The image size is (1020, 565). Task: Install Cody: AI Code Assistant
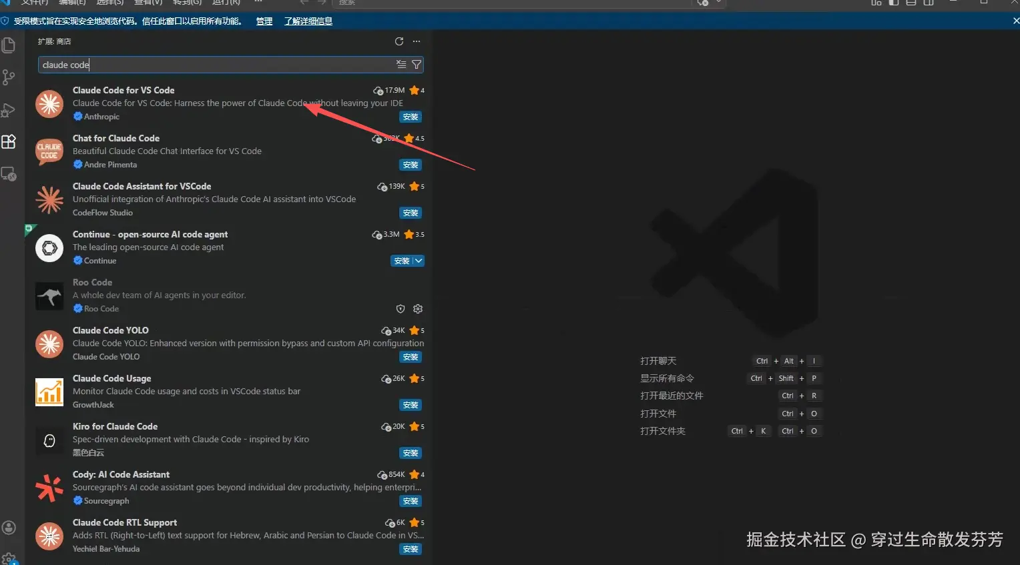tap(411, 501)
